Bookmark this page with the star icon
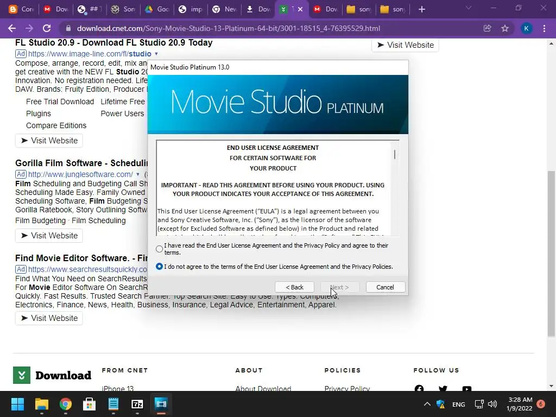556x417 pixels. click(x=505, y=28)
